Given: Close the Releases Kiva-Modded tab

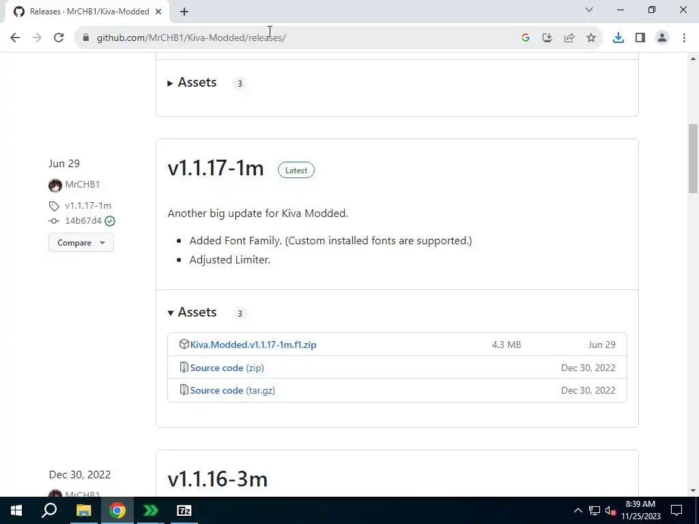Looking at the screenshot, I should point(158,12).
